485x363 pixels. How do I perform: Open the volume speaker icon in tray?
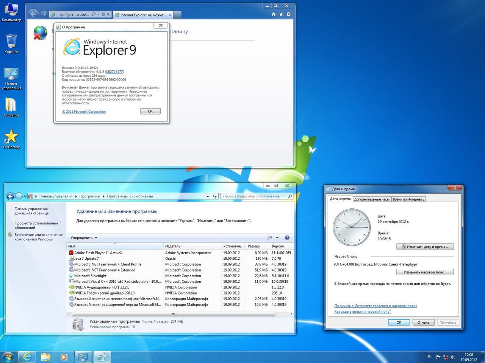point(453,357)
